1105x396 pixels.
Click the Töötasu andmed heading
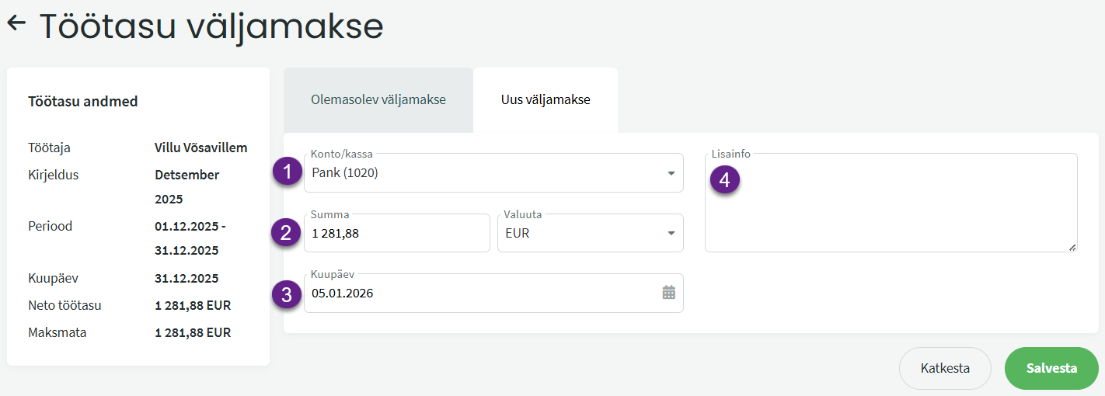pyautogui.click(x=83, y=102)
